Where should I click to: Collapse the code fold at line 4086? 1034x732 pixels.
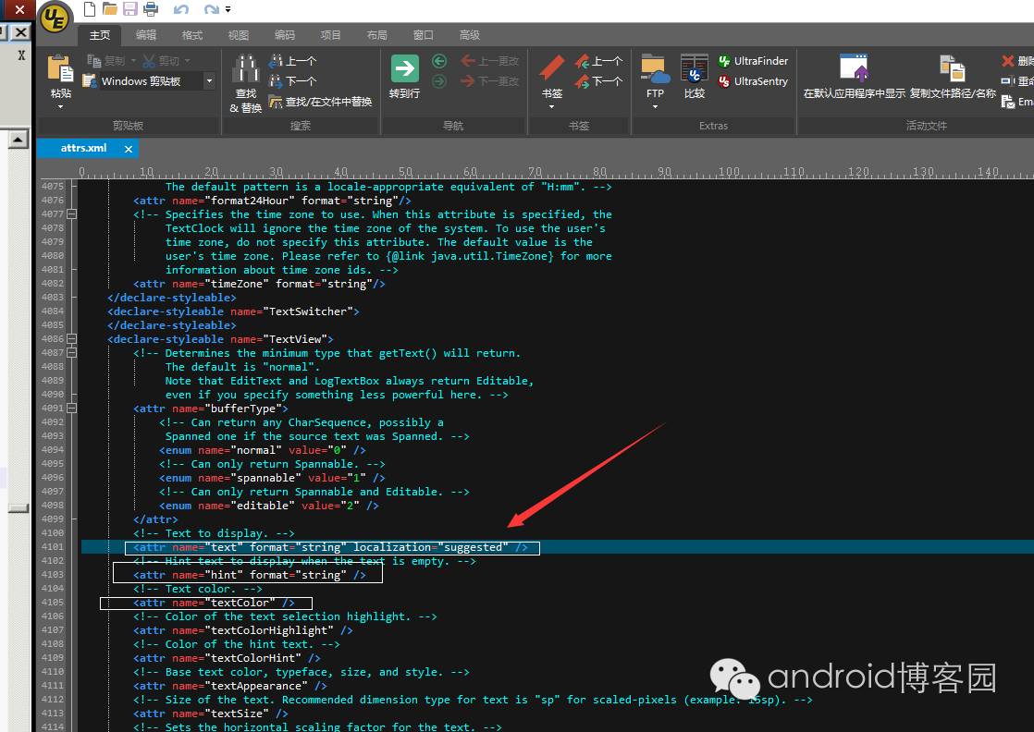click(72, 338)
